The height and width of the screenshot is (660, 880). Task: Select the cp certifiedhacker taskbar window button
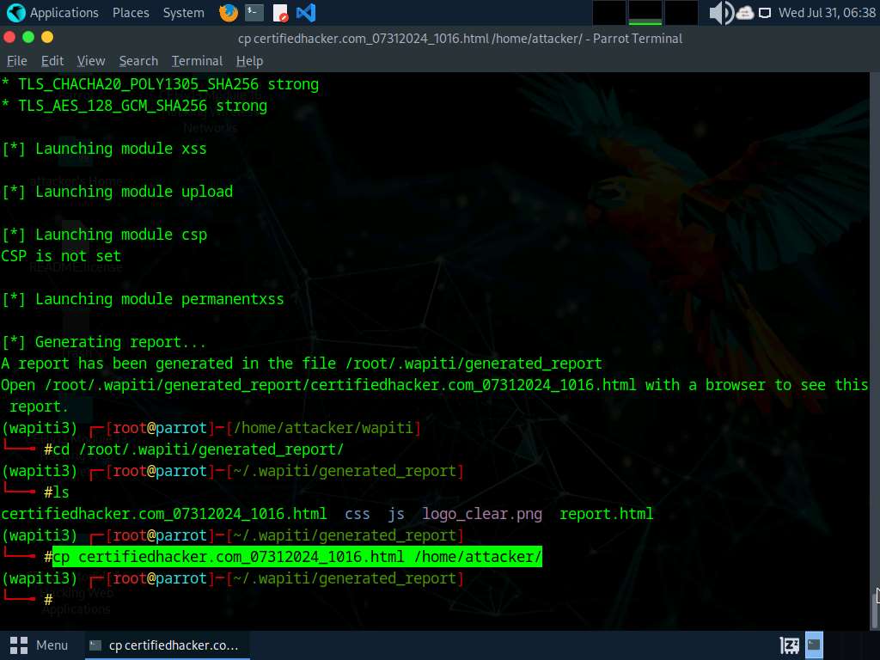point(166,645)
